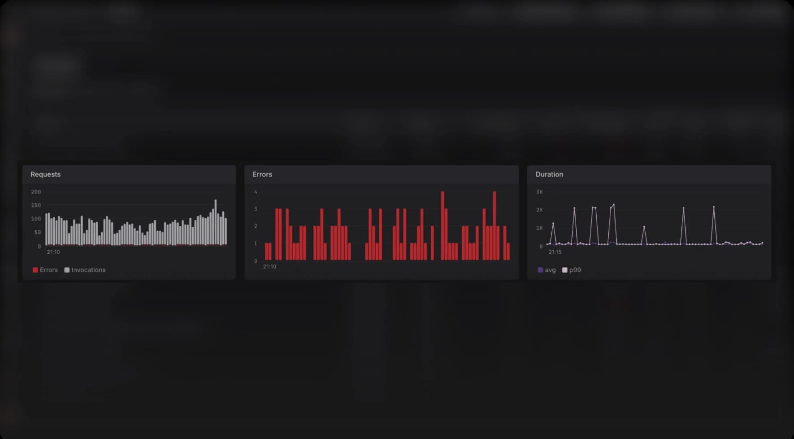
Task: Click the 200 axis label in Requests chart
Action: (x=36, y=192)
